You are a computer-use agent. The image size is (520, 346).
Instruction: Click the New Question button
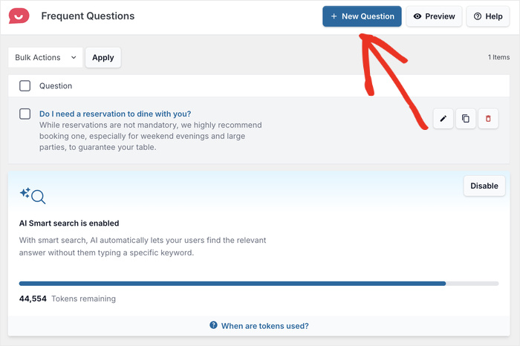(362, 16)
